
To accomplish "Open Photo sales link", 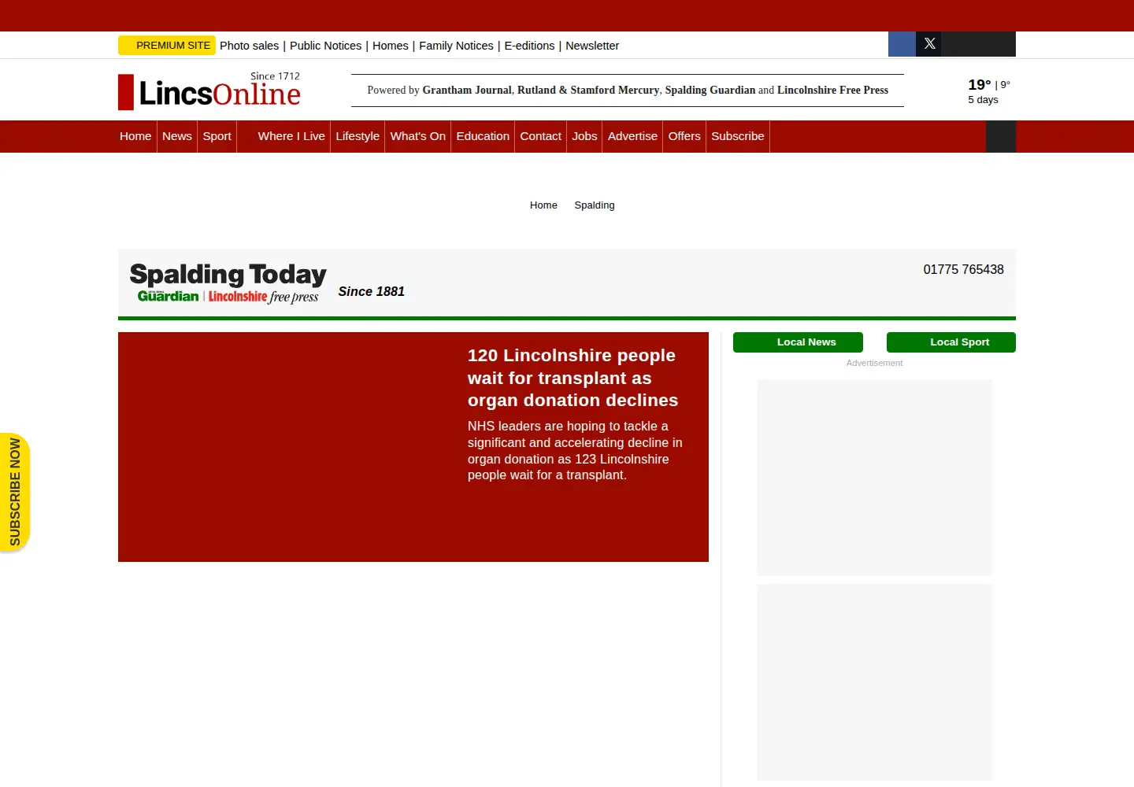I will tap(249, 46).
